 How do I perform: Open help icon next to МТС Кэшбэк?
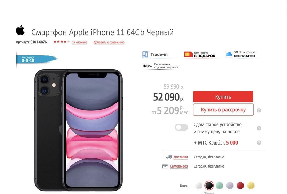(x=259, y=142)
